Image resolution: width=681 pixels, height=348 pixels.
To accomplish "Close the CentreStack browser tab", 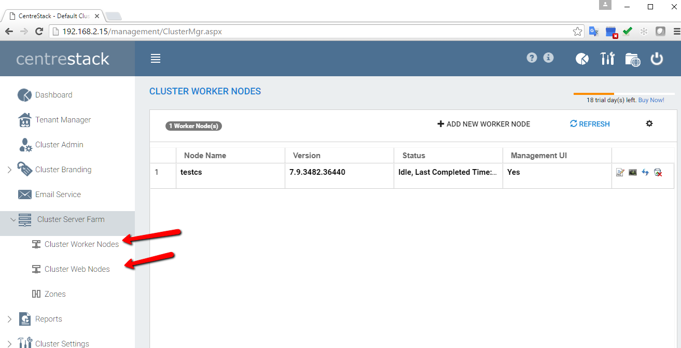I will tap(96, 16).
